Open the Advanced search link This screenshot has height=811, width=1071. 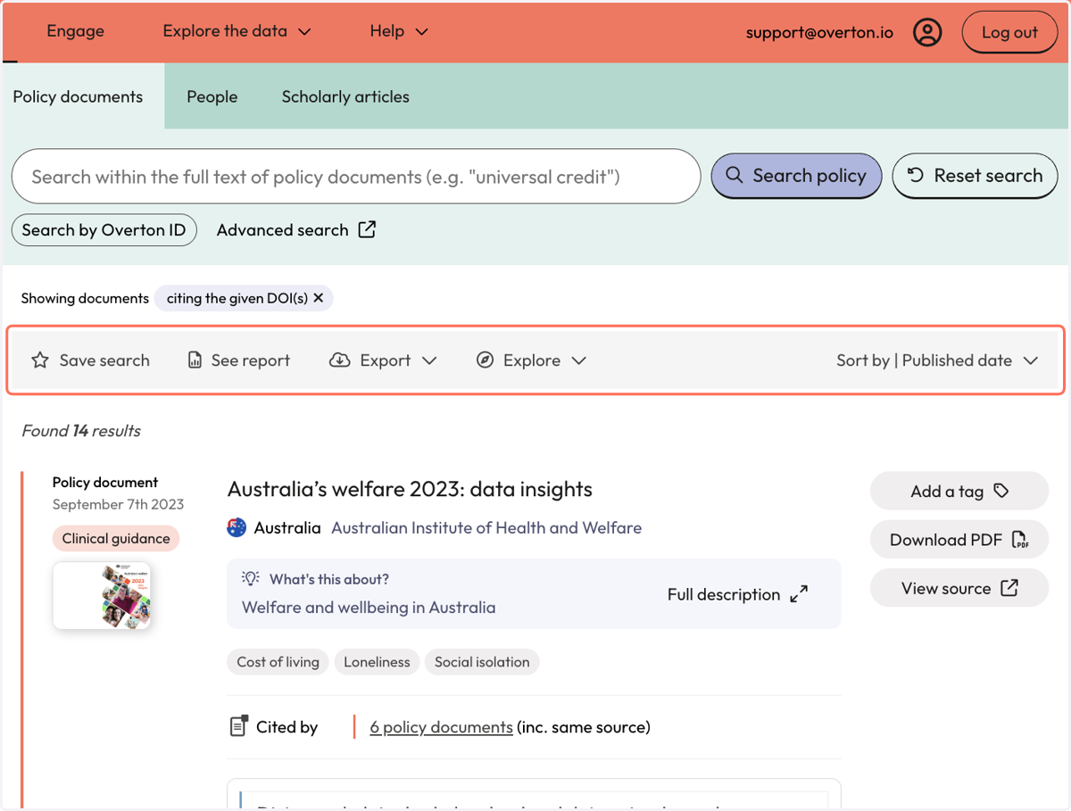tap(296, 230)
